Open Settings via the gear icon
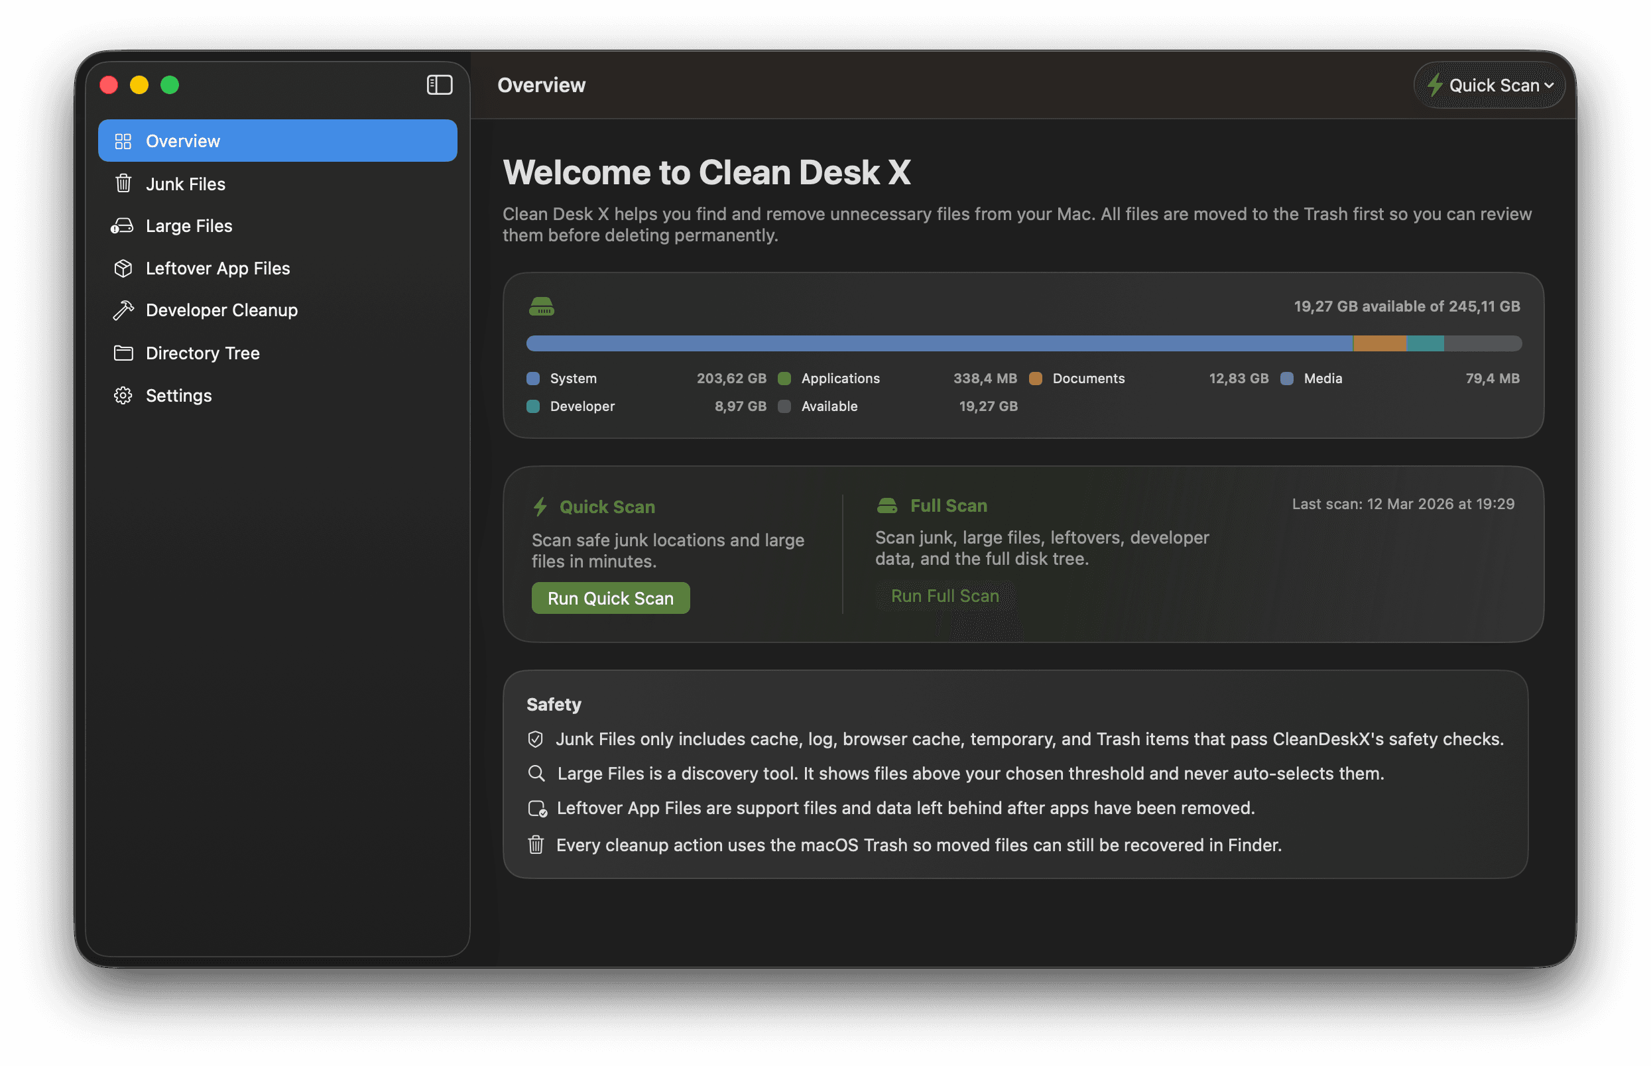 (123, 395)
